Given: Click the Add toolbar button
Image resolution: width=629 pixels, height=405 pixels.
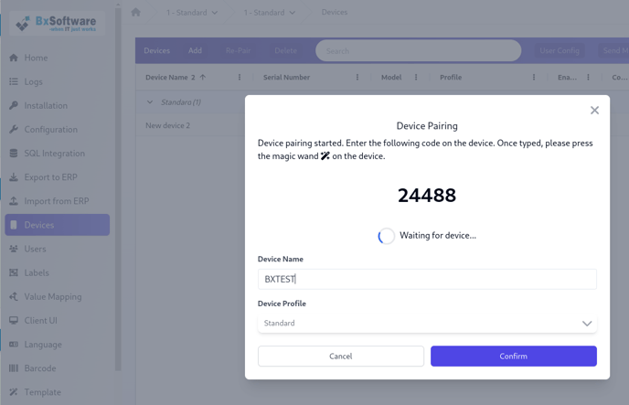Looking at the screenshot, I should 196,51.
